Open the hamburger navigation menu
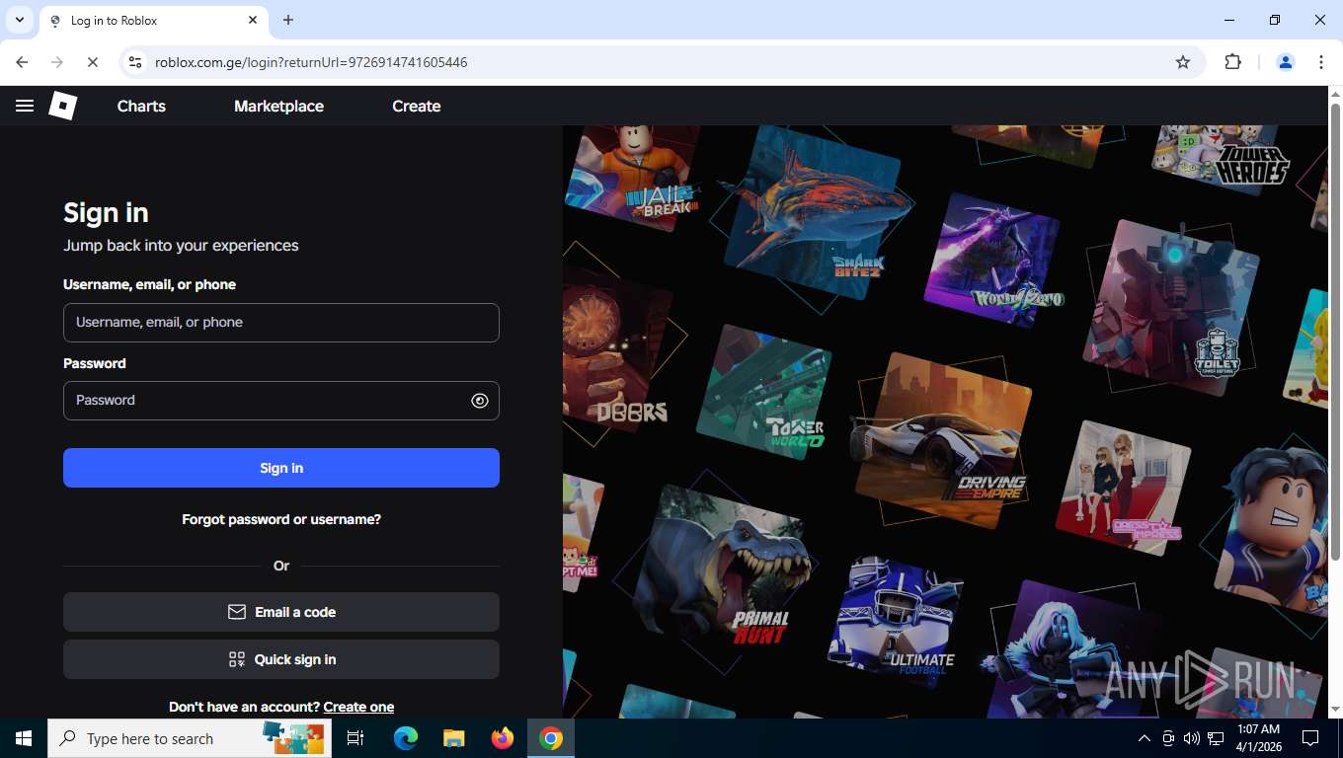 click(25, 106)
